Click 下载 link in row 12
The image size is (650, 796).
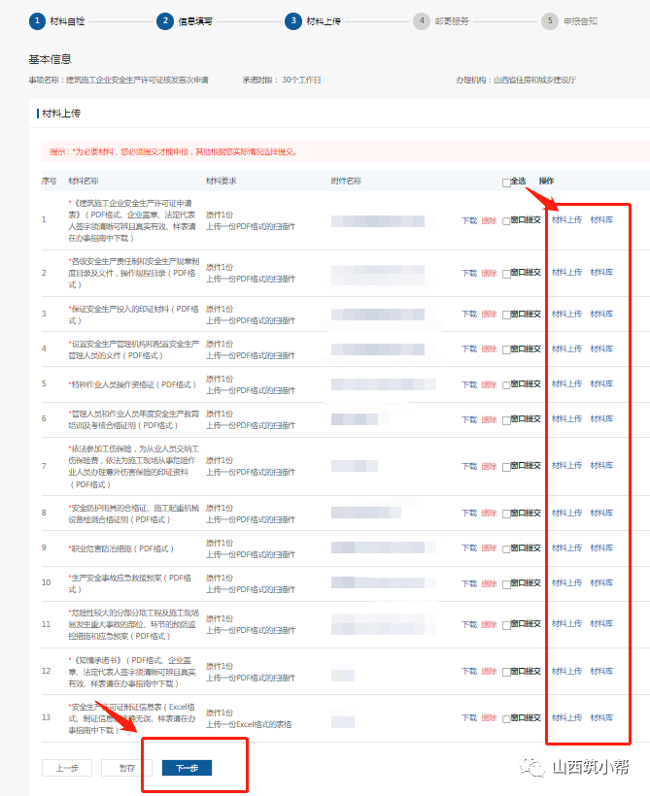[x=469, y=672]
